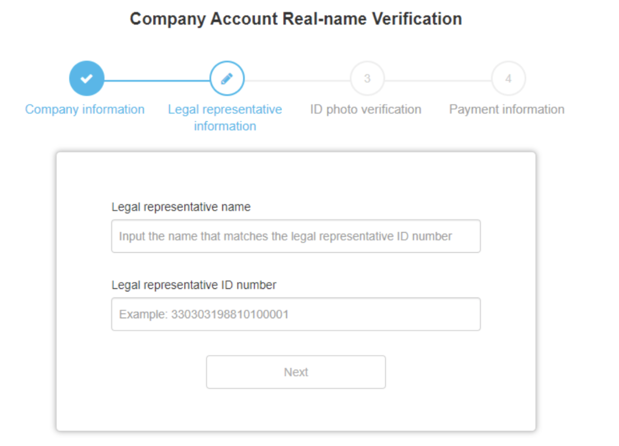Click the completed Company information checkmark icon
Screen dimensions: 619x446
pyautogui.click(x=86, y=78)
